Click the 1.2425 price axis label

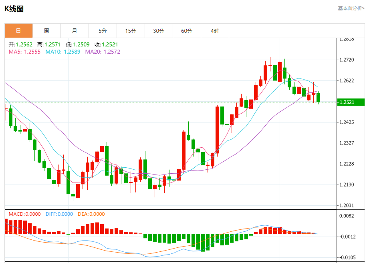pos(347,122)
